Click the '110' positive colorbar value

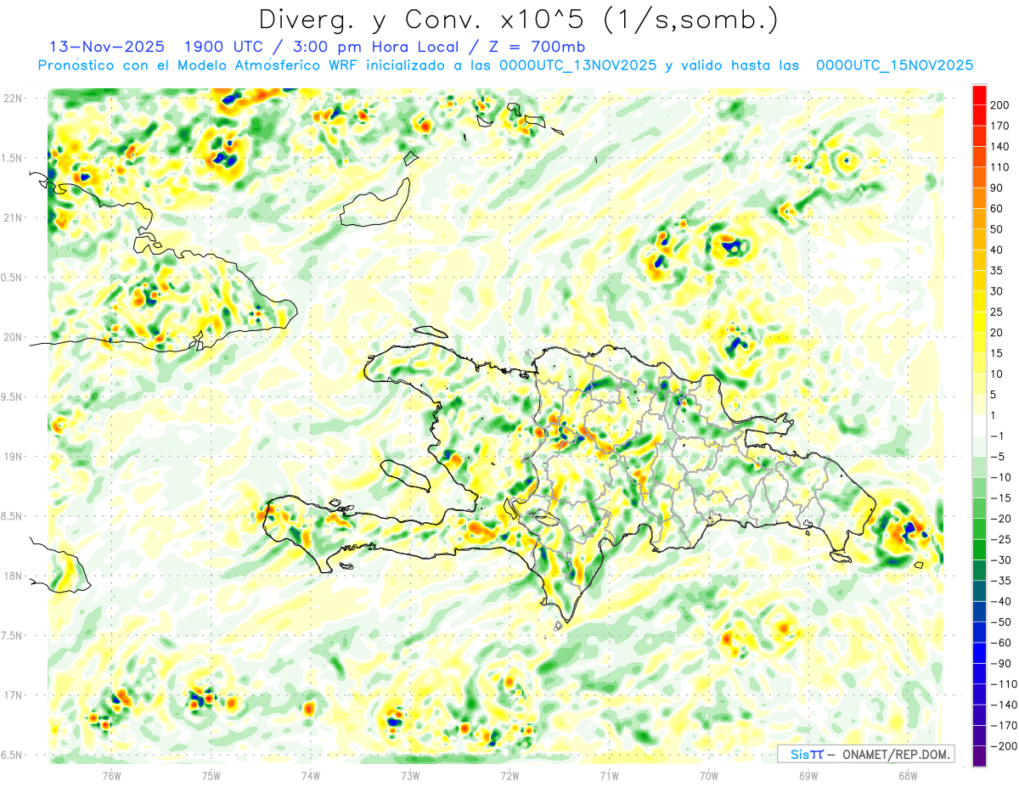999,167
